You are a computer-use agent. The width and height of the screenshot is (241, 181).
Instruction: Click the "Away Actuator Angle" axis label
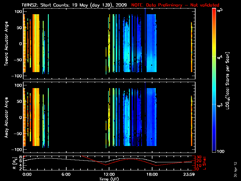point(6,117)
